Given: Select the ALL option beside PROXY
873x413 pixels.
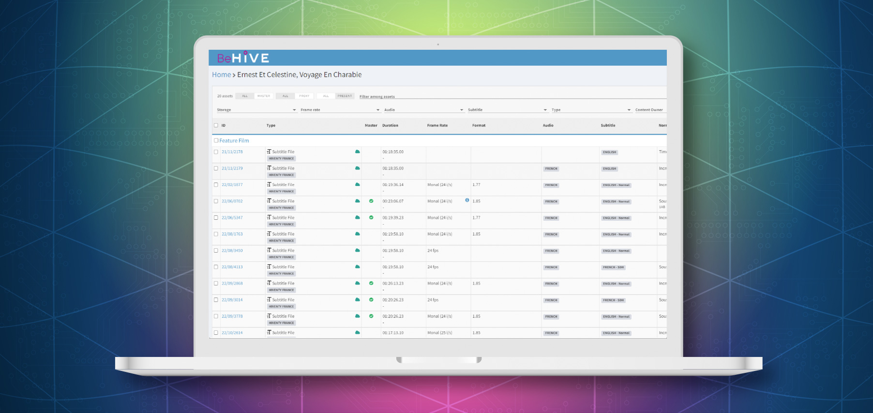Looking at the screenshot, I should (286, 96).
